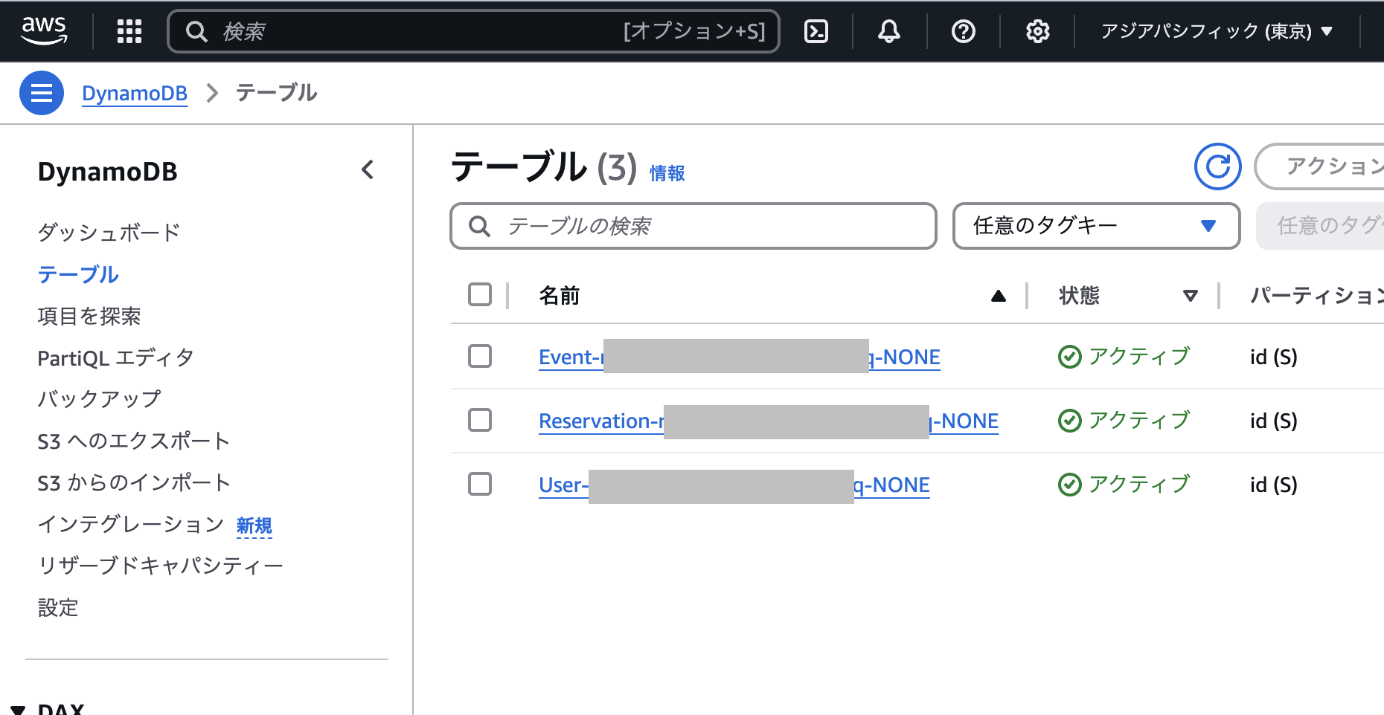Screen dimensions: 1384x715
Task: Click id (S) partition key of Reservation table
Action: tap(1274, 421)
